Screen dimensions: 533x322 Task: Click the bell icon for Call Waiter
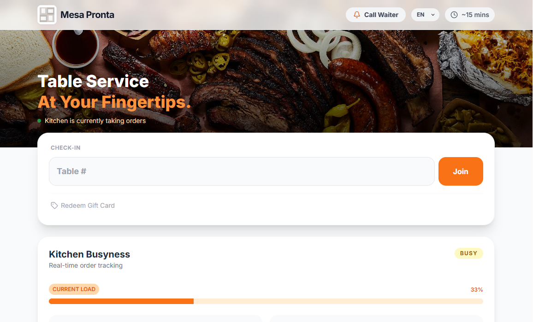tap(356, 15)
